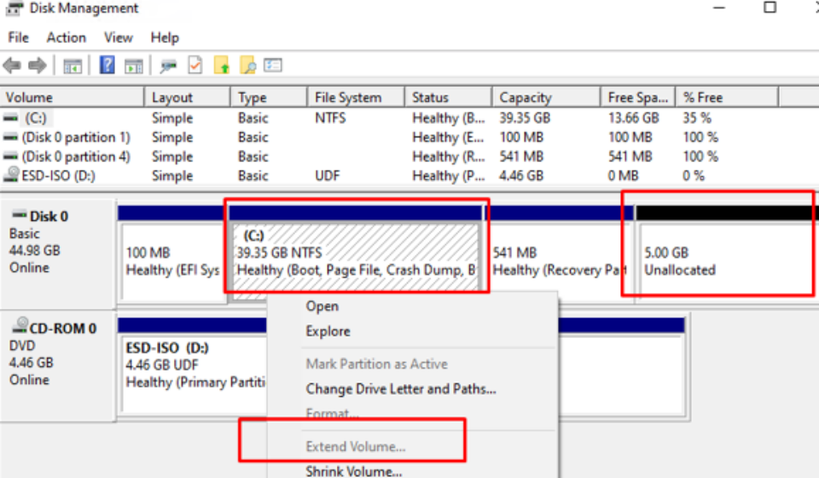The height and width of the screenshot is (478, 819).
Task: Click the Connect/Refresh disk toolbar icon
Action: pos(168,67)
